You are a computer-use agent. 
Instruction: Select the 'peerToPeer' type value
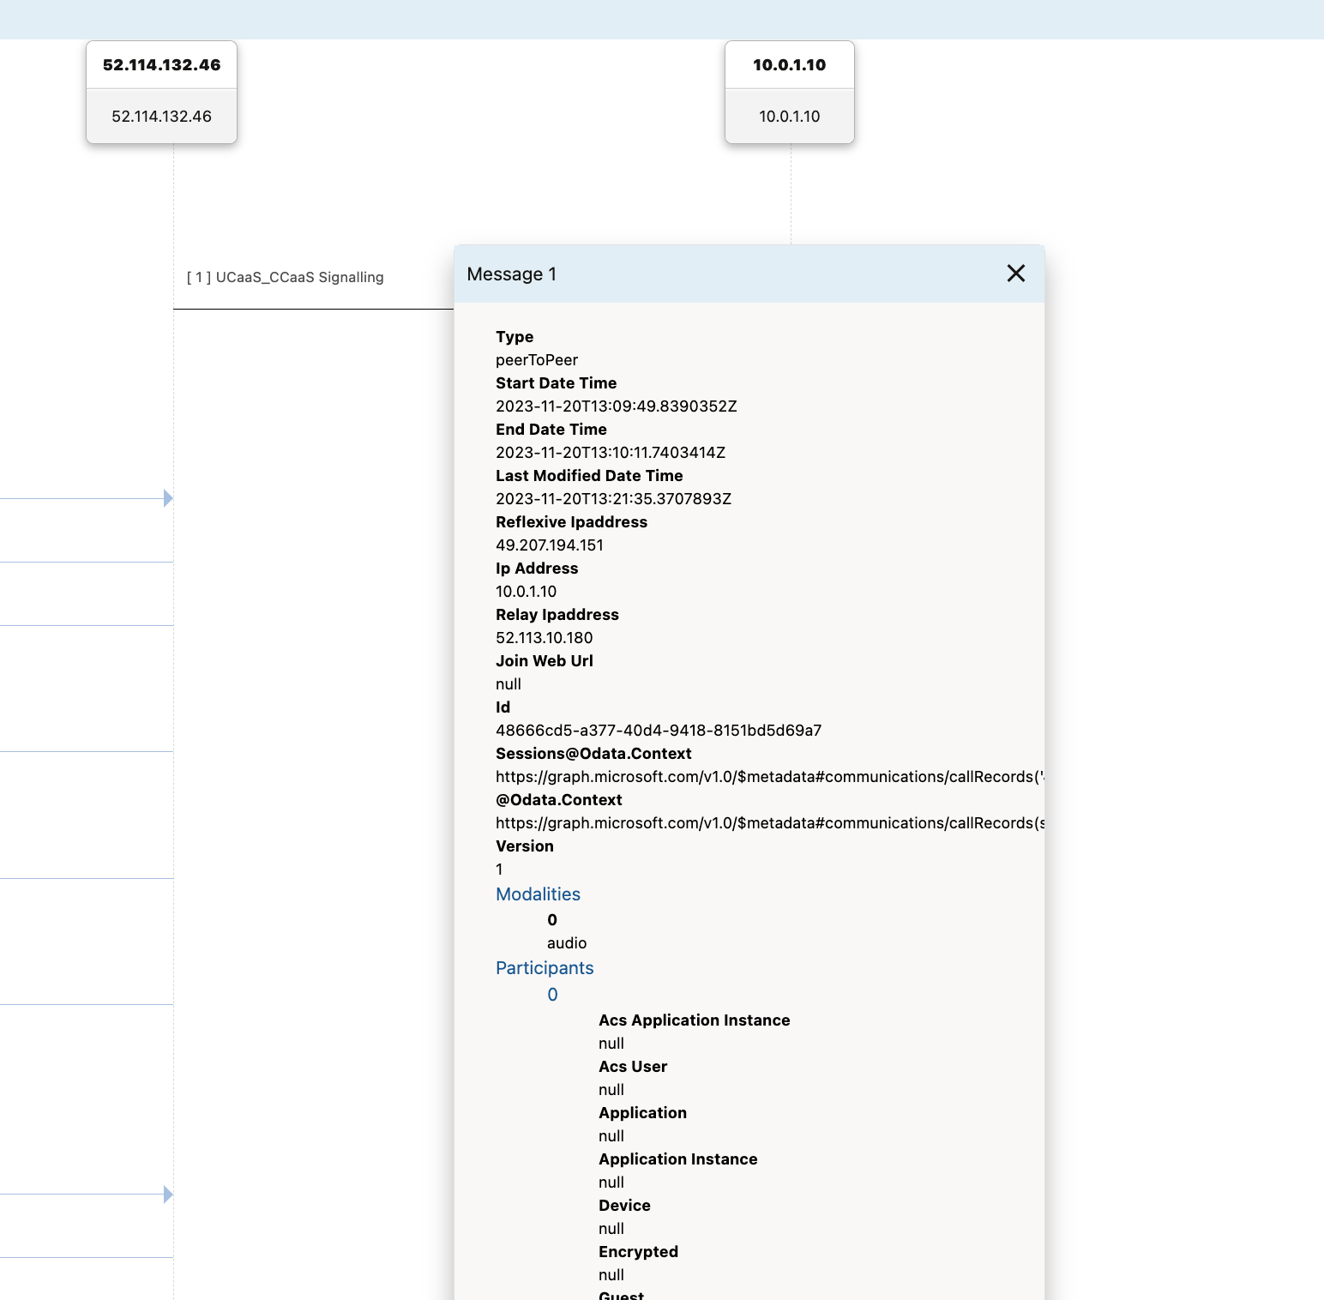[537, 360]
